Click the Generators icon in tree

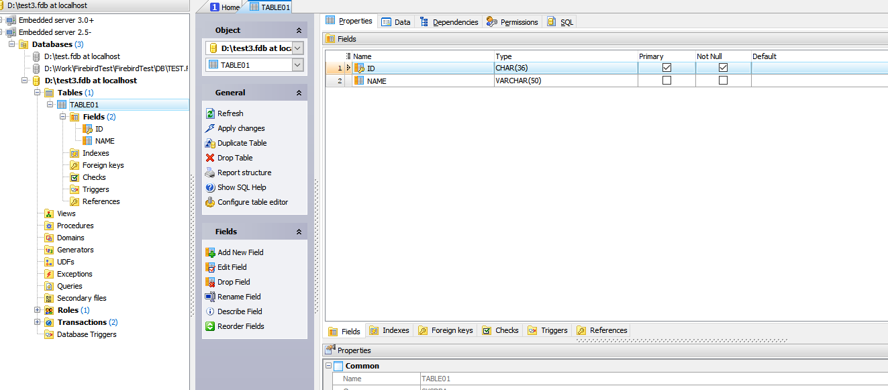coord(49,250)
